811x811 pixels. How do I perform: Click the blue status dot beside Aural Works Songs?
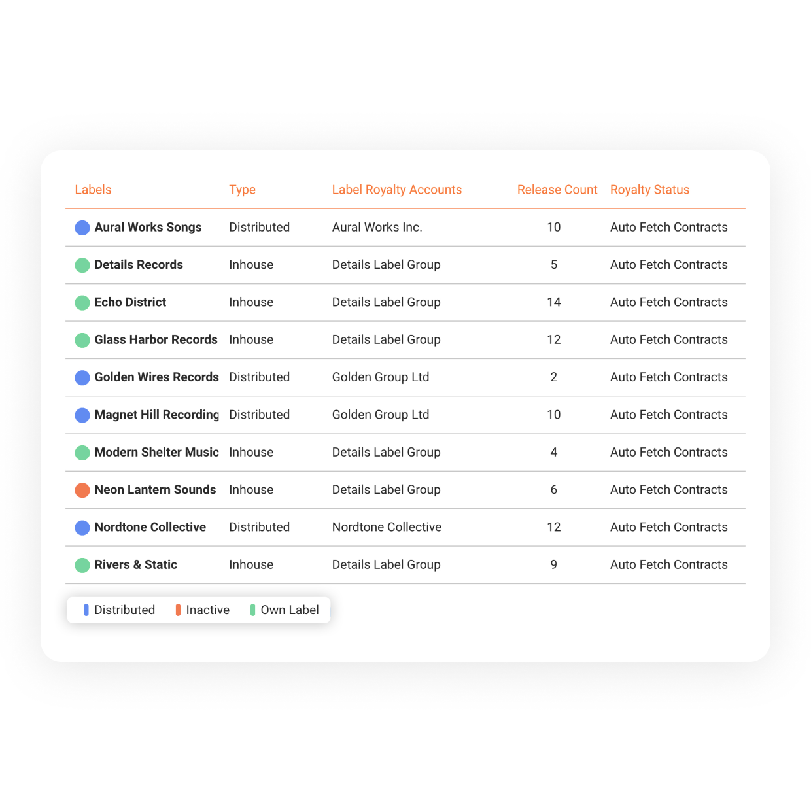(82, 228)
